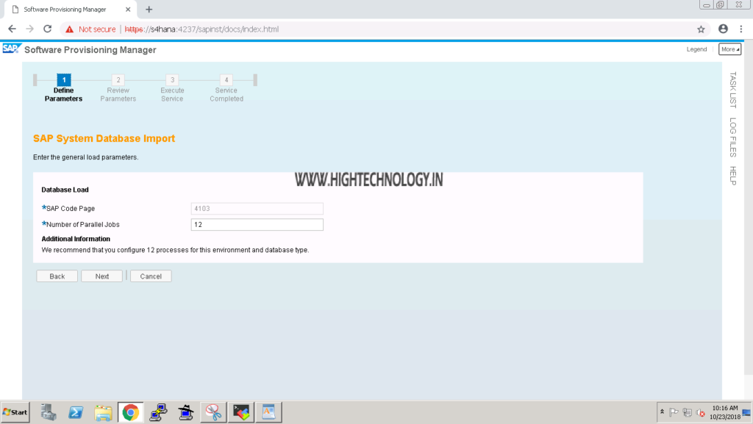Click the Number of Parallel Jobs field
Image resolution: width=753 pixels, height=424 pixels.
(x=257, y=224)
